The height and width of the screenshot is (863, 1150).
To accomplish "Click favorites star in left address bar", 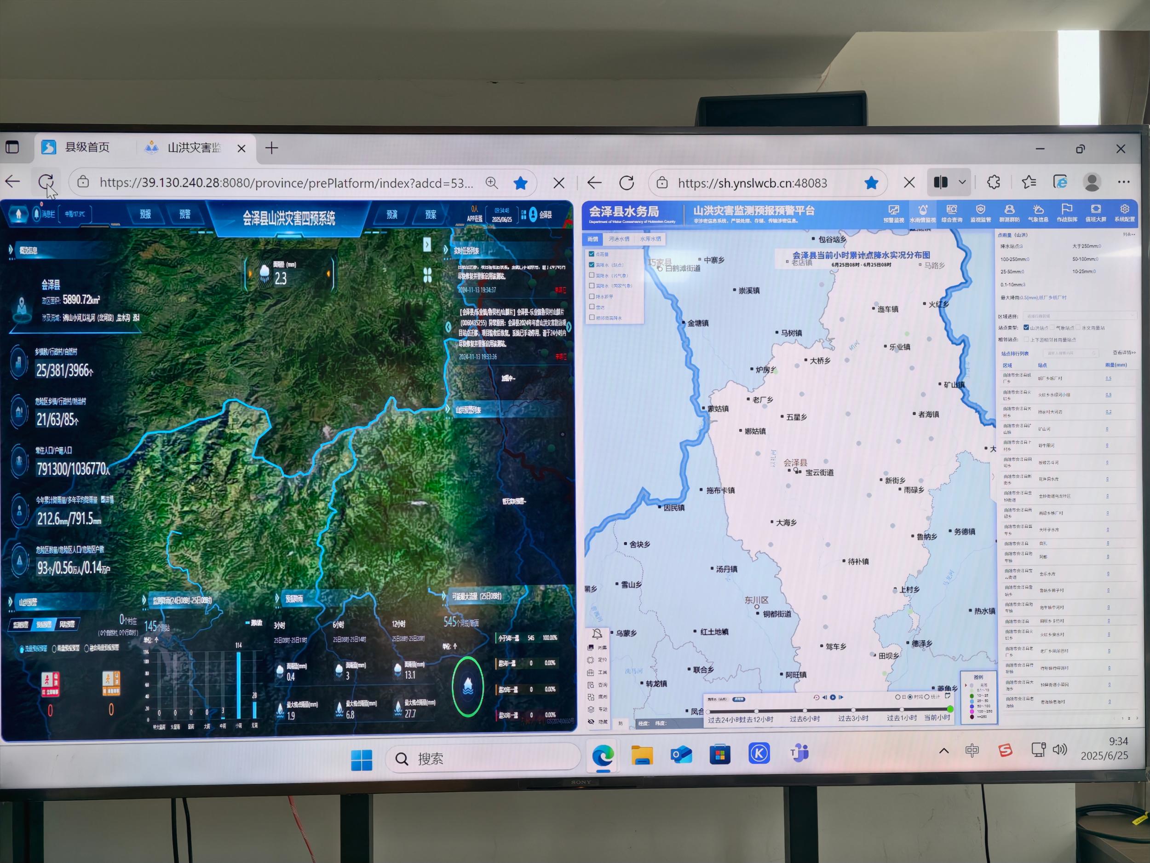I will click(x=520, y=183).
